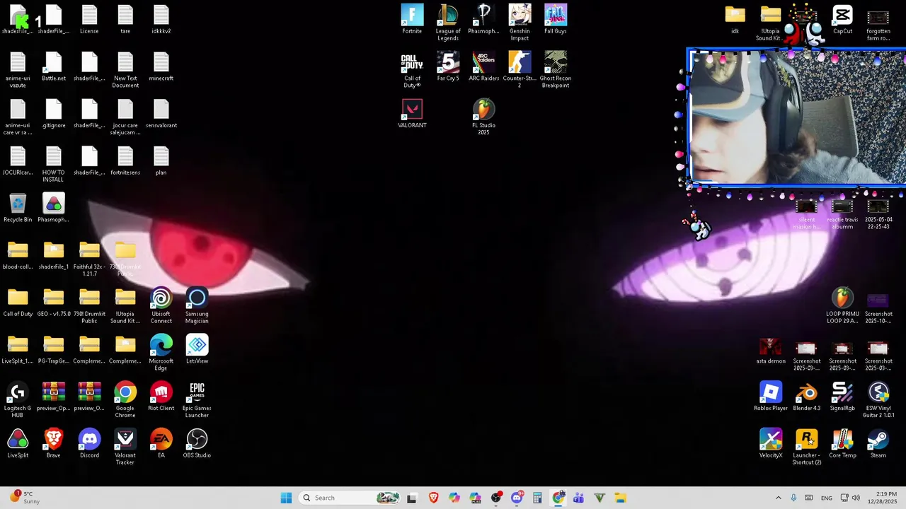906x509 pixels.
Task: Open the HOW TO INSTALL file
Action: (53, 164)
